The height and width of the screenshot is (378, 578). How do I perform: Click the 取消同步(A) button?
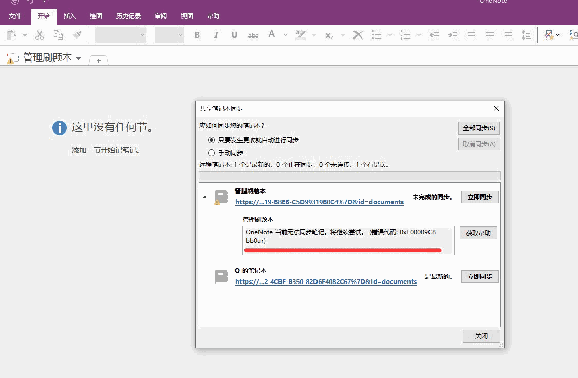(479, 144)
